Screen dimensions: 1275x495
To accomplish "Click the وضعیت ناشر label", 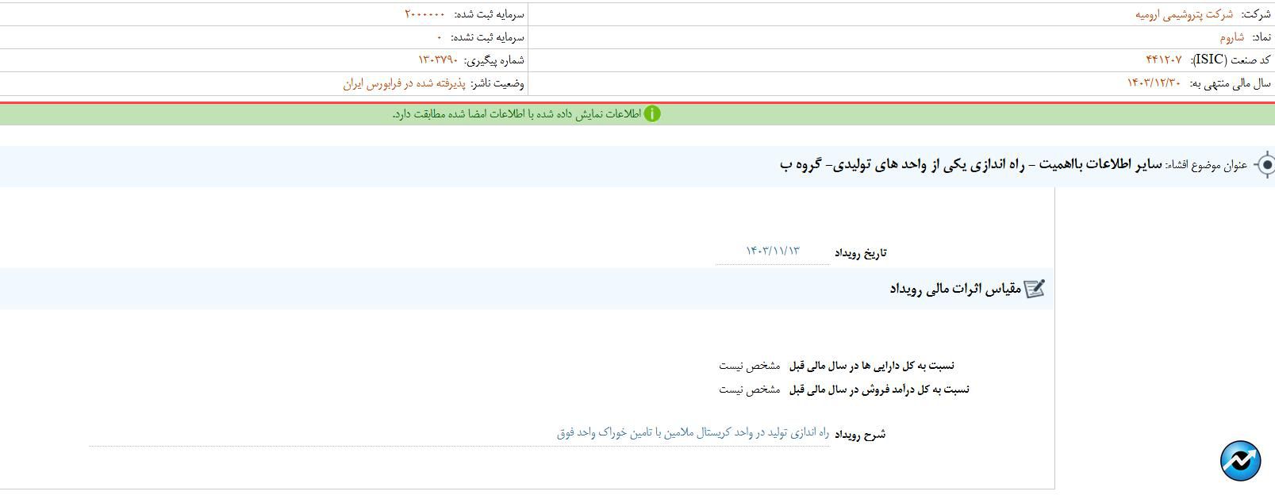I will pyautogui.click(x=497, y=83).
